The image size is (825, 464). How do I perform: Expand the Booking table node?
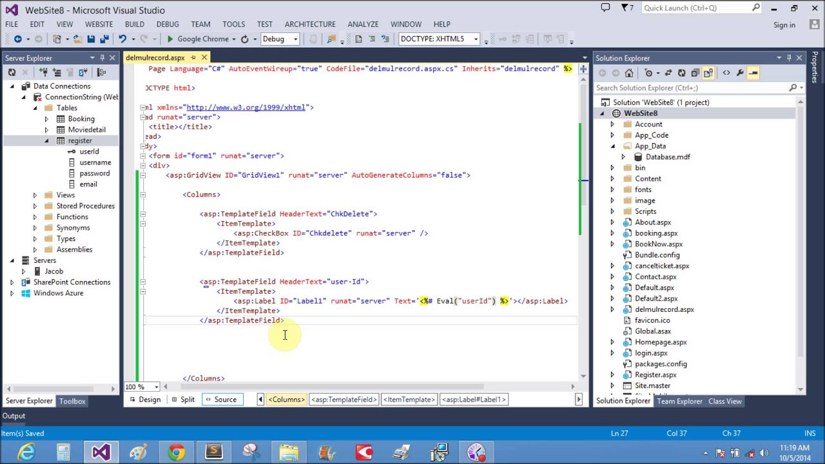click(46, 119)
